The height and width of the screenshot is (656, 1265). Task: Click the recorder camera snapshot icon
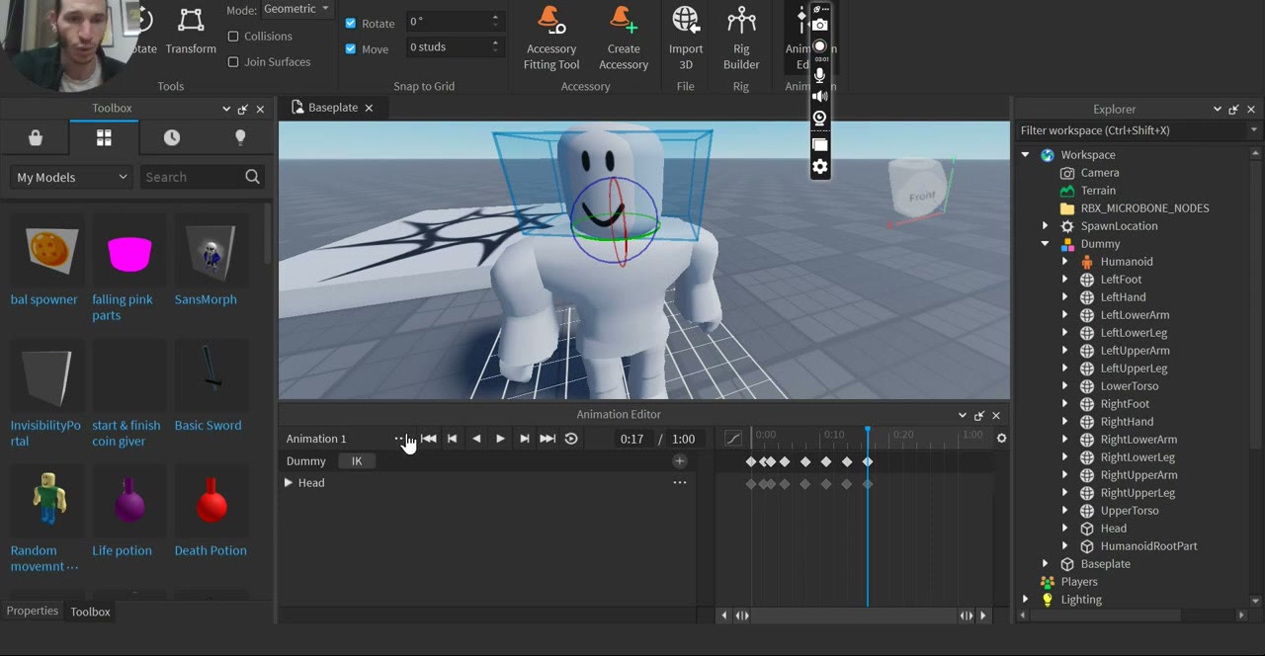[x=819, y=25]
